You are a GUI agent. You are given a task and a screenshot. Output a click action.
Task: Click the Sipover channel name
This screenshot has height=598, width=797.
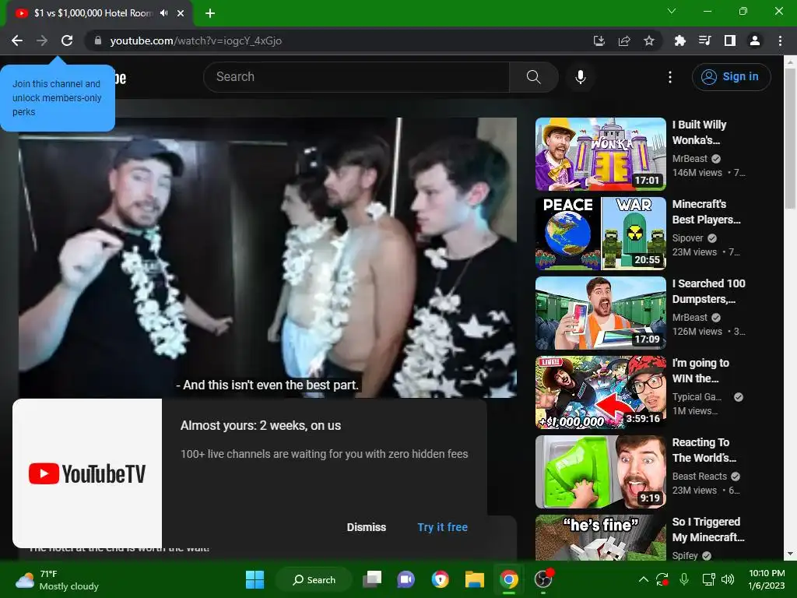tap(687, 238)
